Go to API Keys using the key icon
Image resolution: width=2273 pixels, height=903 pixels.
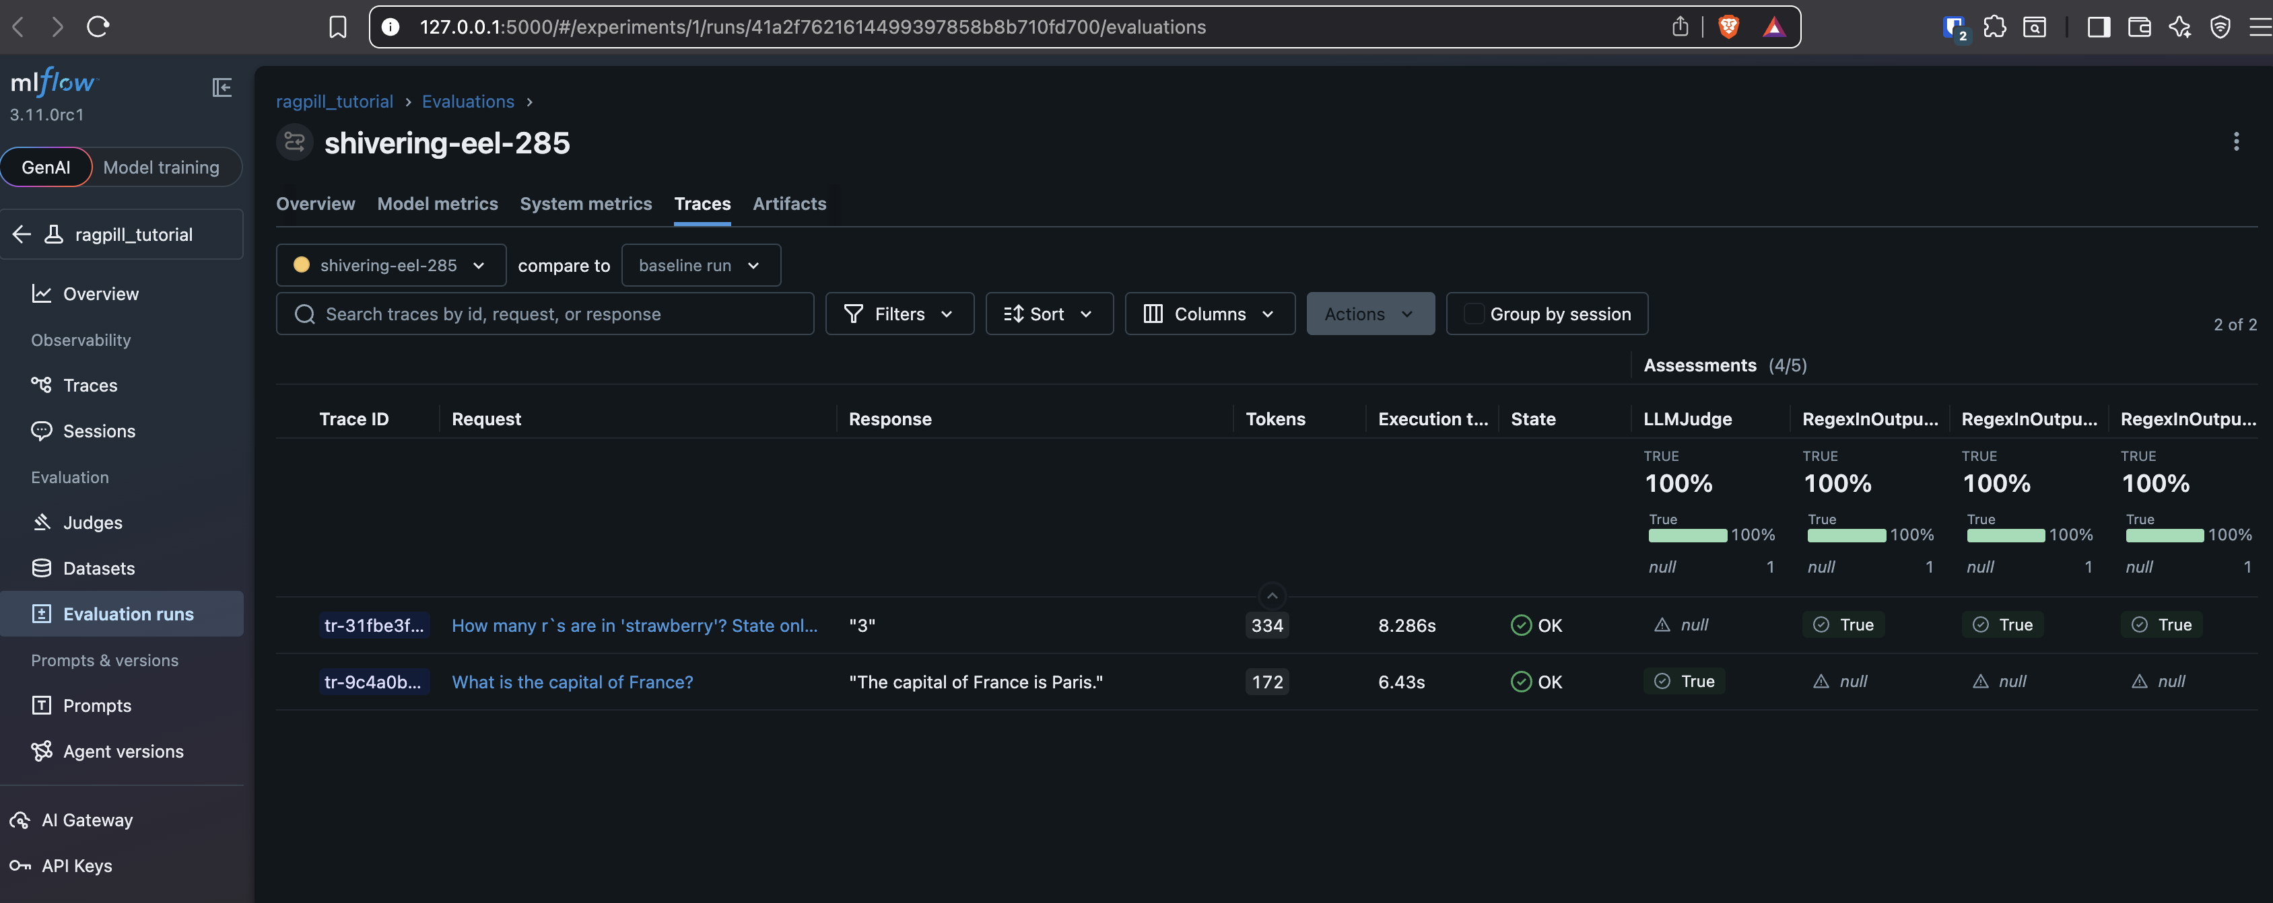tap(20, 866)
